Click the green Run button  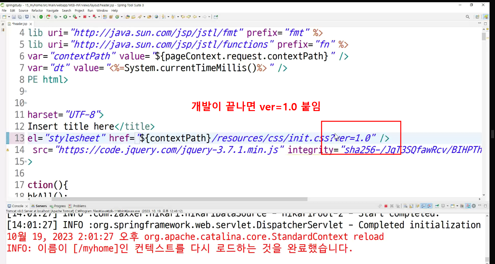pos(65,17)
